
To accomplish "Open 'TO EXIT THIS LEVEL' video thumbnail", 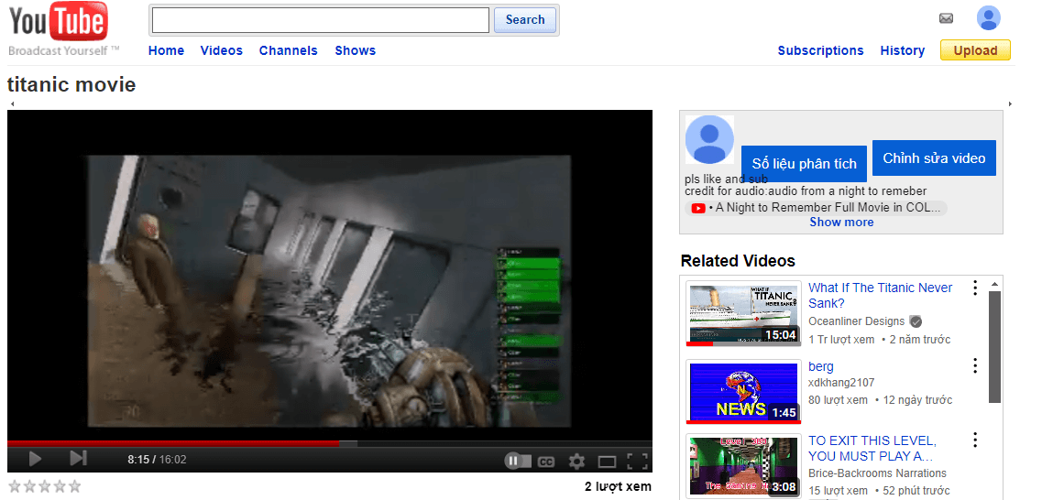I will [743, 466].
